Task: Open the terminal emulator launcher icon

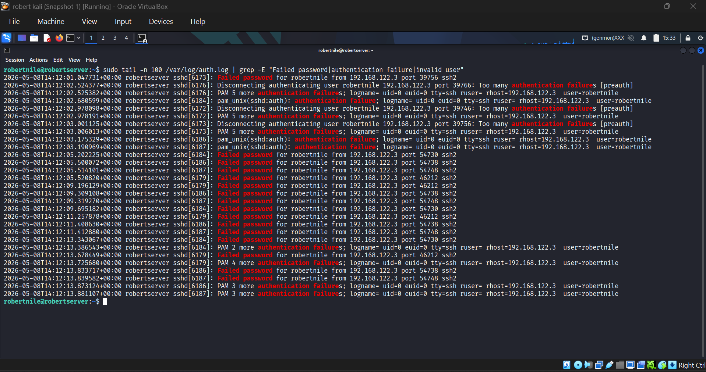Action: 70,38
